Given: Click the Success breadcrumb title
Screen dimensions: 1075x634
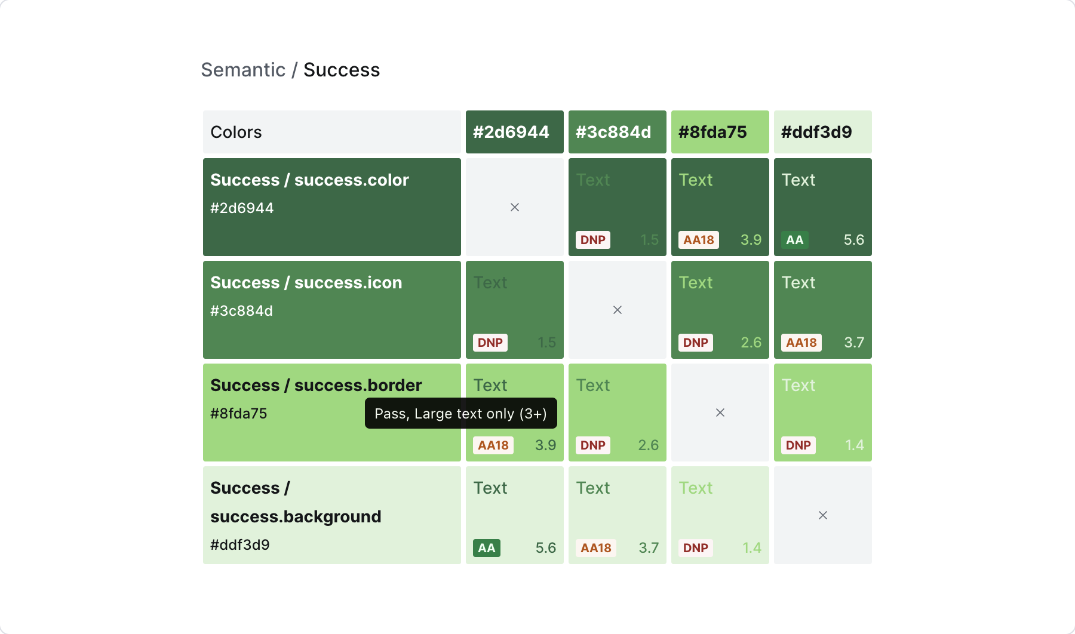Looking at the screenshot, I should (342, 70).
